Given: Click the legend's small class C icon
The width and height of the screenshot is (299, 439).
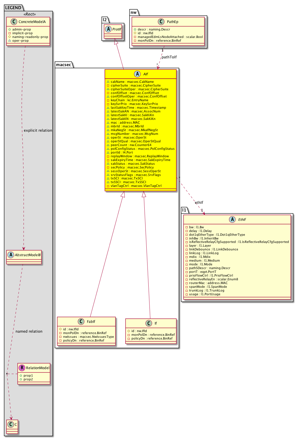Looking at the screenshot, I should point(11,424).
